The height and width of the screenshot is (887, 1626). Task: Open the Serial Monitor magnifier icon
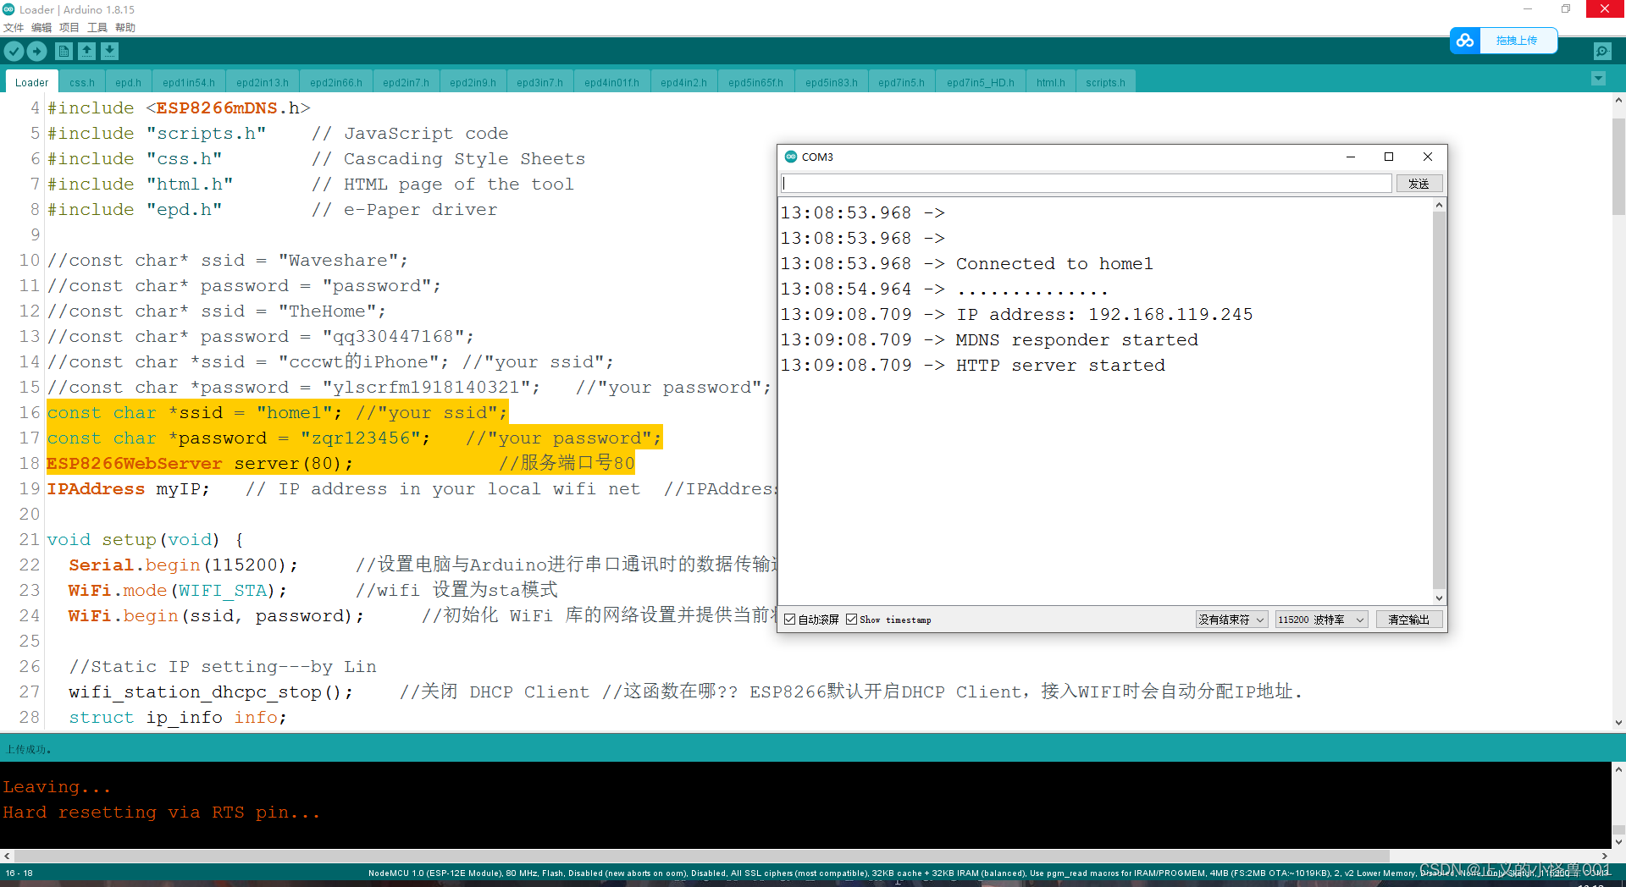pos(1601,51)
